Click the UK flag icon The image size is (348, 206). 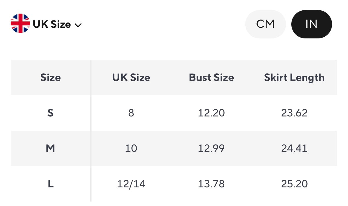pos(20,24)
